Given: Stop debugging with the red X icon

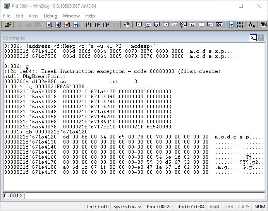Looking at the screenshot, I should pyautogui.click(x=67, y=25).
